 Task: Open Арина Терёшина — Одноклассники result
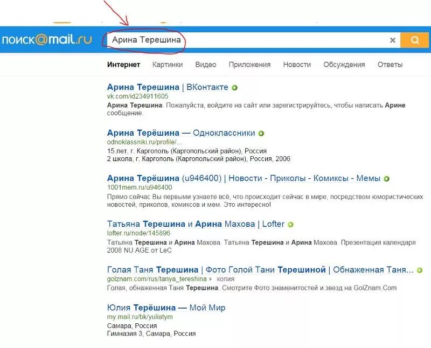tap(181, 133)
